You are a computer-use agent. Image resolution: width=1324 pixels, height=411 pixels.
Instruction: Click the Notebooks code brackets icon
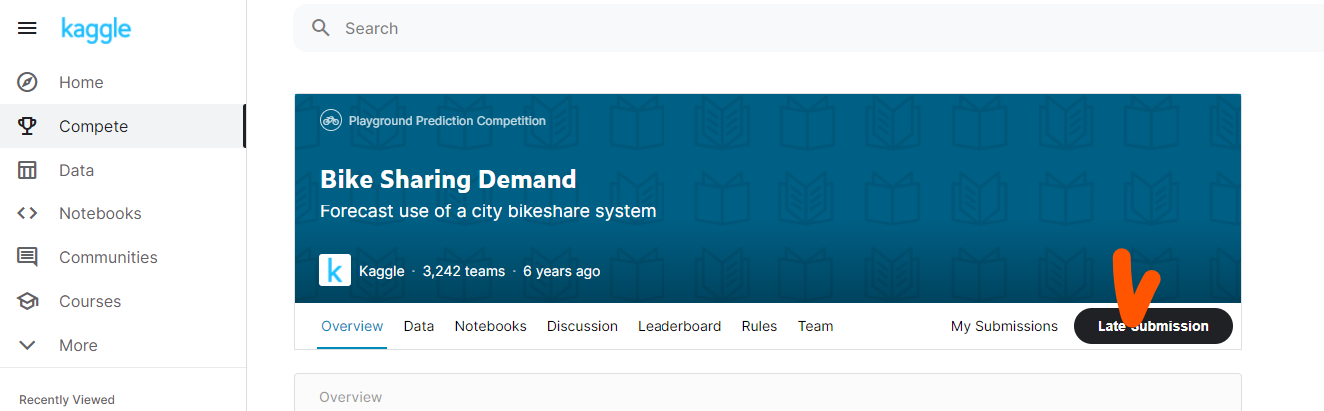[x=28, y=213]
